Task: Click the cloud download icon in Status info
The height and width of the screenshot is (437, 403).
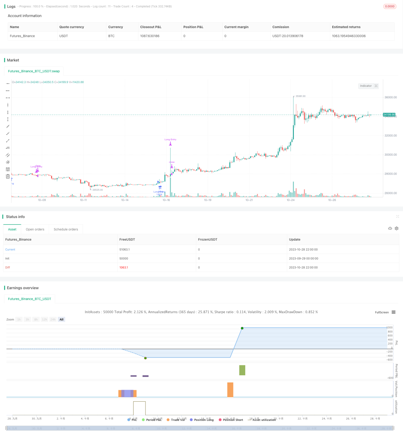Action: 390,229
